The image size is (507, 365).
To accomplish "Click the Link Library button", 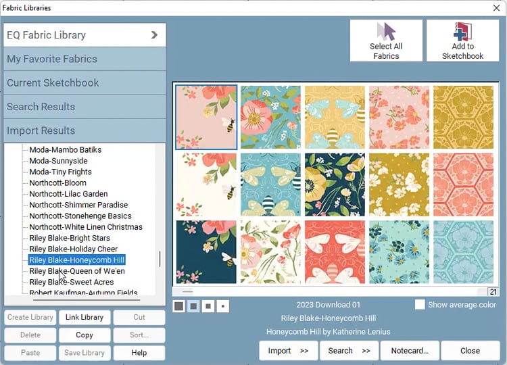I will 84,317.
